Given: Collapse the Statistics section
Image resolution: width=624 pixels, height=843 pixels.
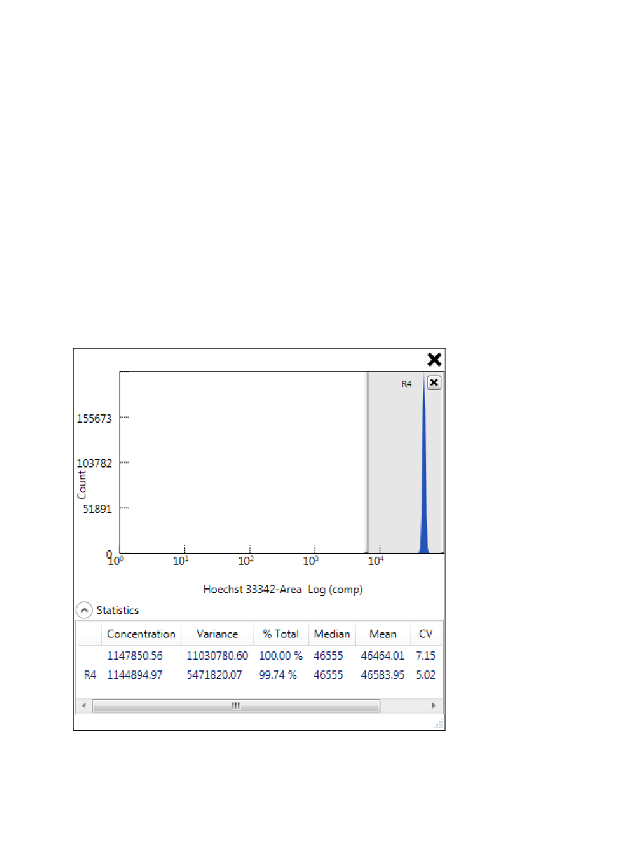Looking at the screenshot, I should (84, 610).
